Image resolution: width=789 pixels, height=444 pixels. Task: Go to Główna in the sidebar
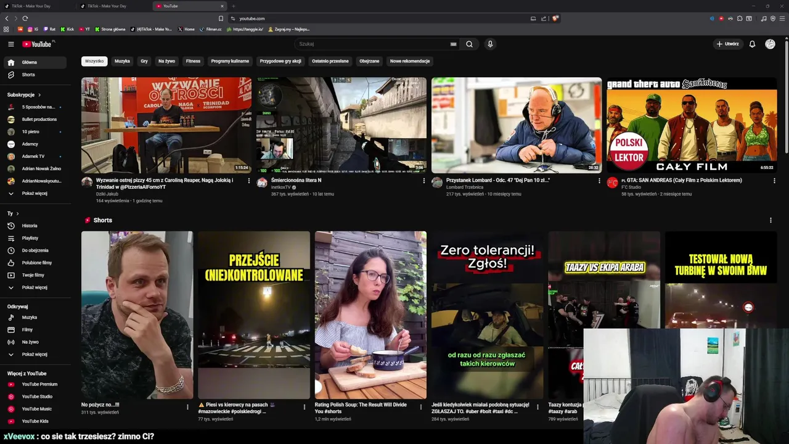(x=35, y=62)
